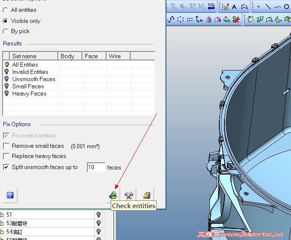This screenshot has width=291, height=240.
Task: Toggle the light bulb for Unsmooth Faces
Action: (7, 79)
